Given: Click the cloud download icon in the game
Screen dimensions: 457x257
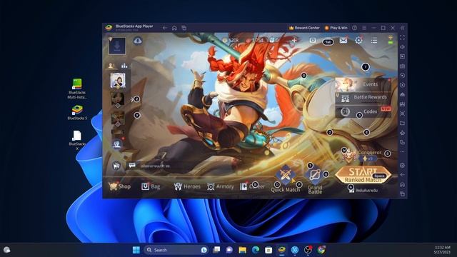Looking at the screenshot, I should [138, 41].
